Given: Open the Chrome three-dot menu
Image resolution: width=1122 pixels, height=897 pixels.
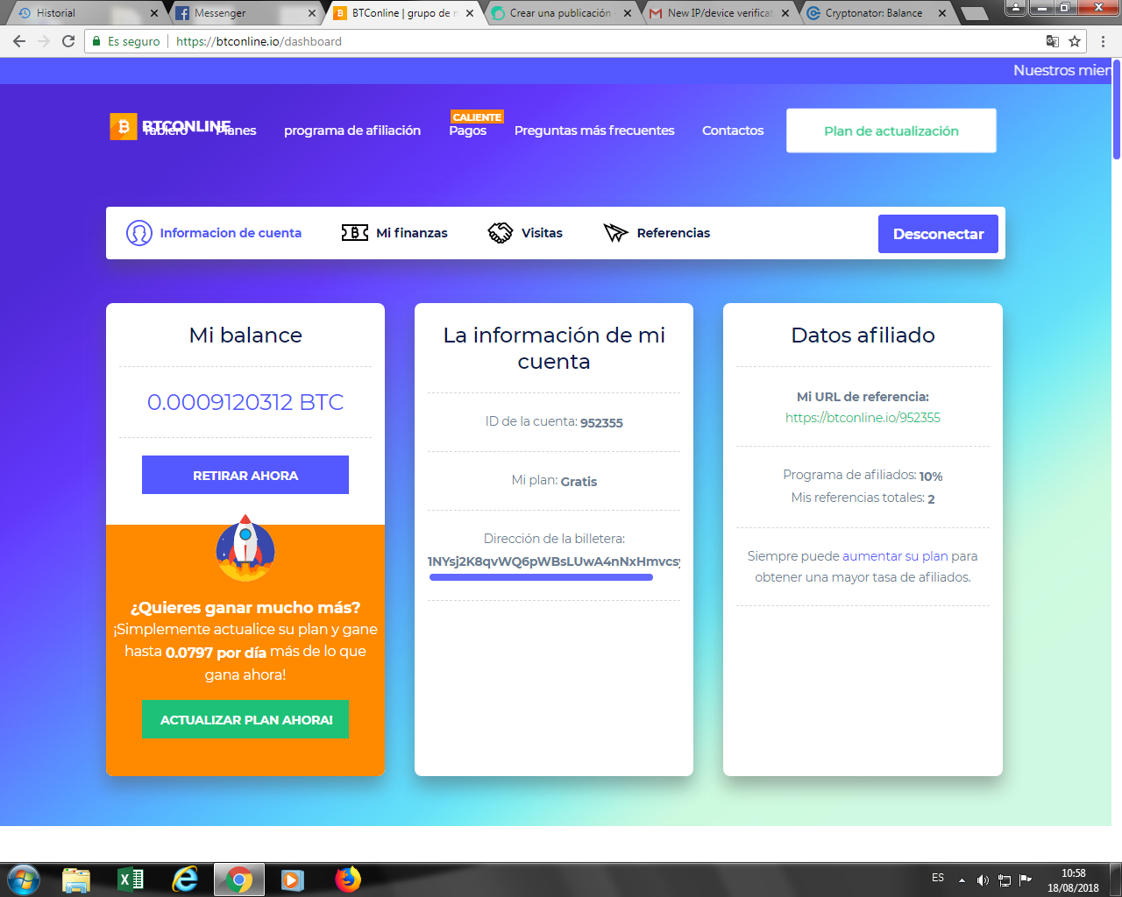Looking at the screenshot, I should click(x=1103, y=41).
